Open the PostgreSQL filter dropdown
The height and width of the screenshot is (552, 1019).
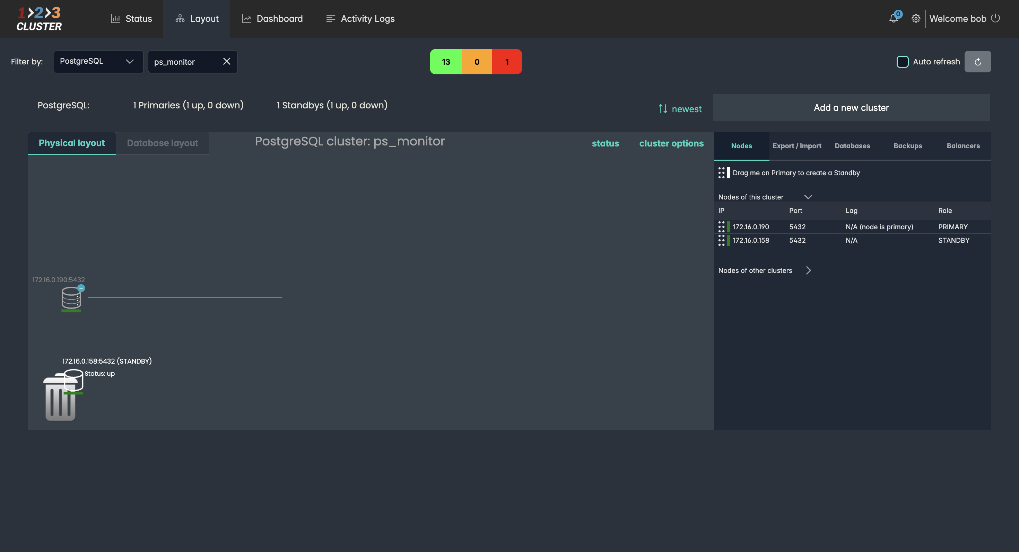tap(98, 61)
